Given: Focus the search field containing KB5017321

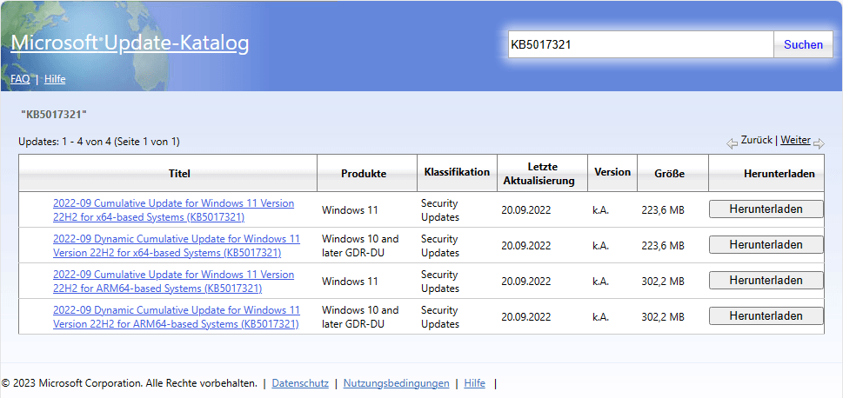Looking at the screenshot, I should pos(641,44).
